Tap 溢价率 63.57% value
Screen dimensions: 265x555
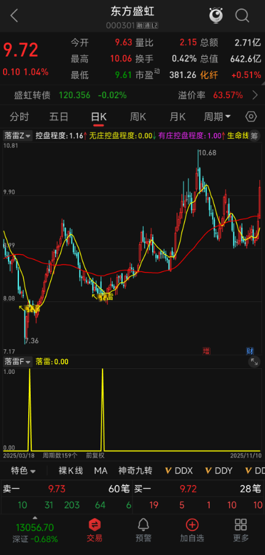228,95
